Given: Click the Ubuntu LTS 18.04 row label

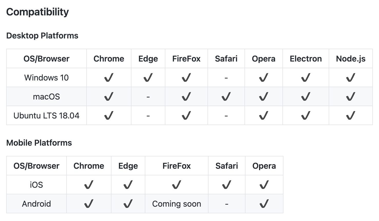Looking at the screenshot, I should tap(46, 116).
